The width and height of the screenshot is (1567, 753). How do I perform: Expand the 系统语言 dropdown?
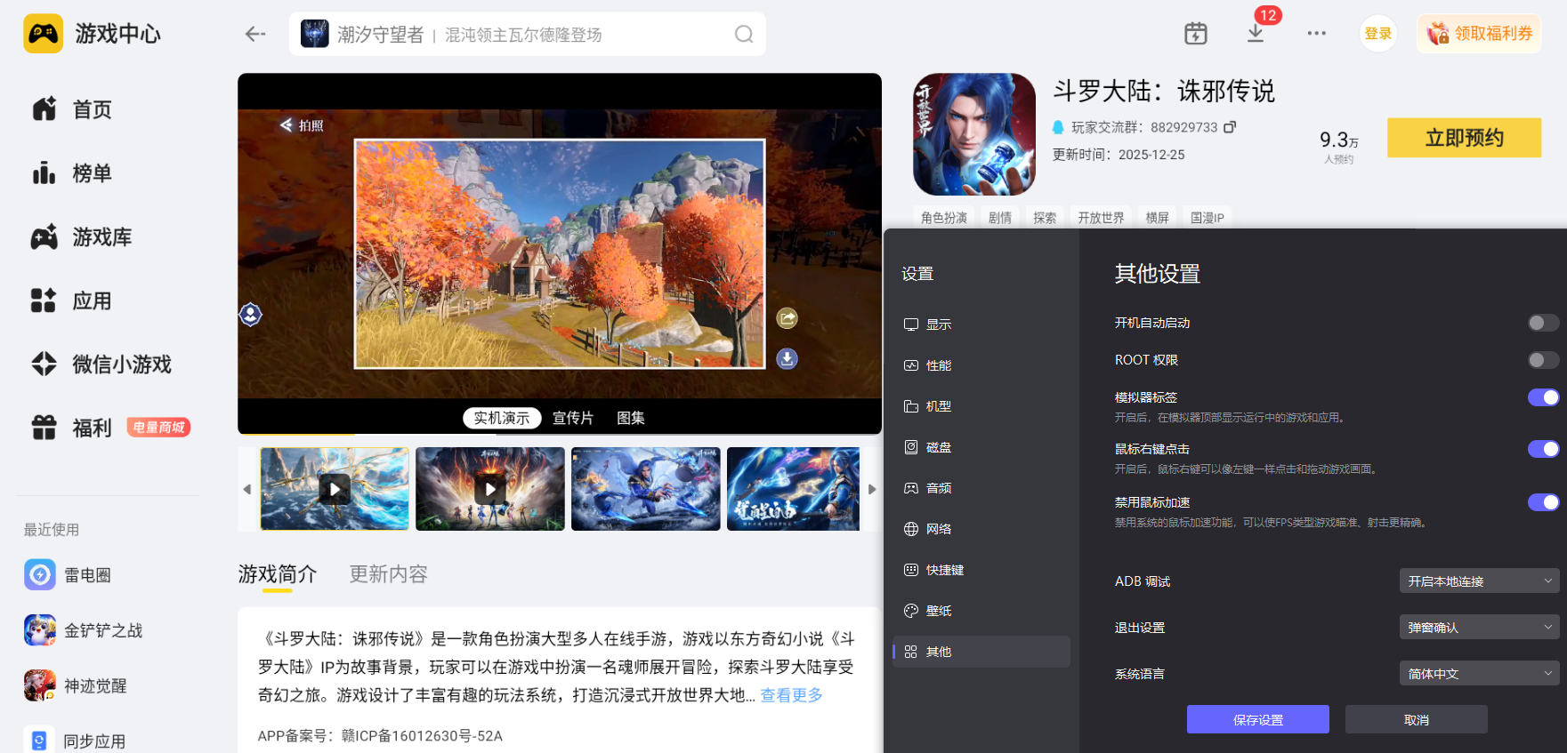pyautogui.click(x=1479, y=674)
